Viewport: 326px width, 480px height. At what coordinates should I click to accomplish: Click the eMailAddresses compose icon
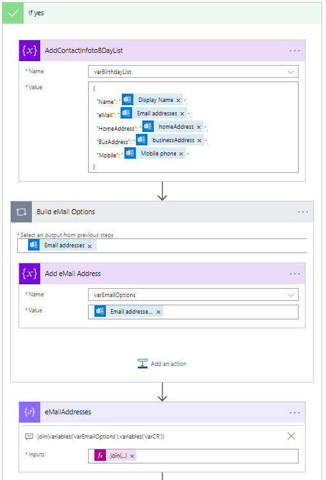tap(29, 412)
